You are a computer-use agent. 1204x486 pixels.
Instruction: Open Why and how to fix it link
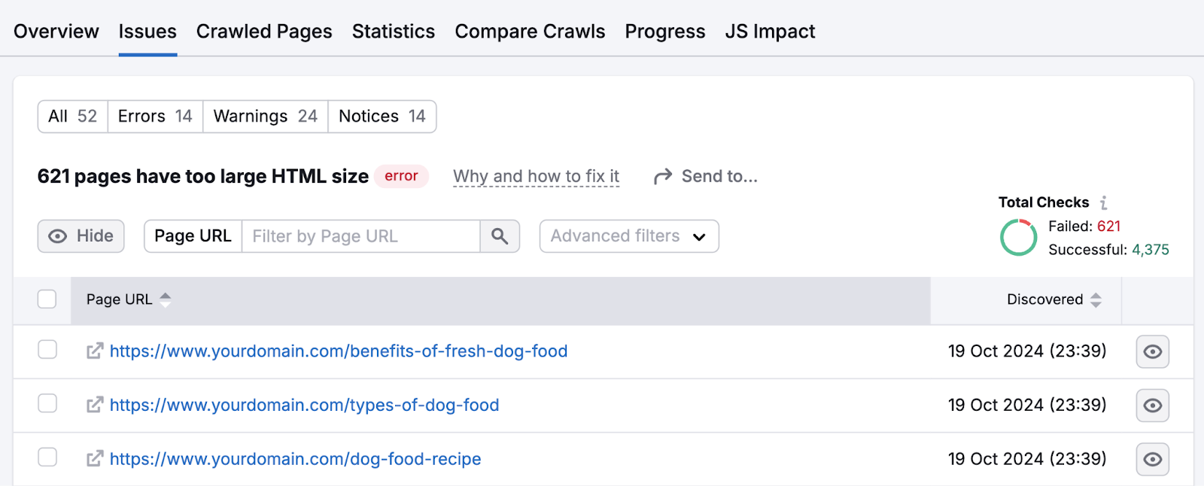click(536, 177)
